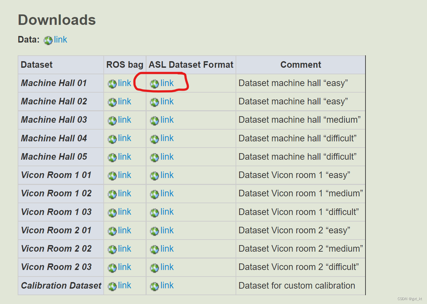Click ROS bag globe icon in Vicon Room 1 01 row

pyautogui.click(x=112, y=176)
